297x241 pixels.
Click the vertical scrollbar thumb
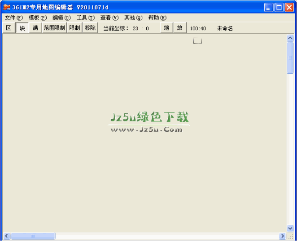tap(290, 58)
